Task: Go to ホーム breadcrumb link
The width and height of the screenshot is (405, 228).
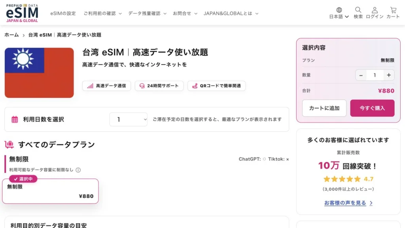Action: 11,35
